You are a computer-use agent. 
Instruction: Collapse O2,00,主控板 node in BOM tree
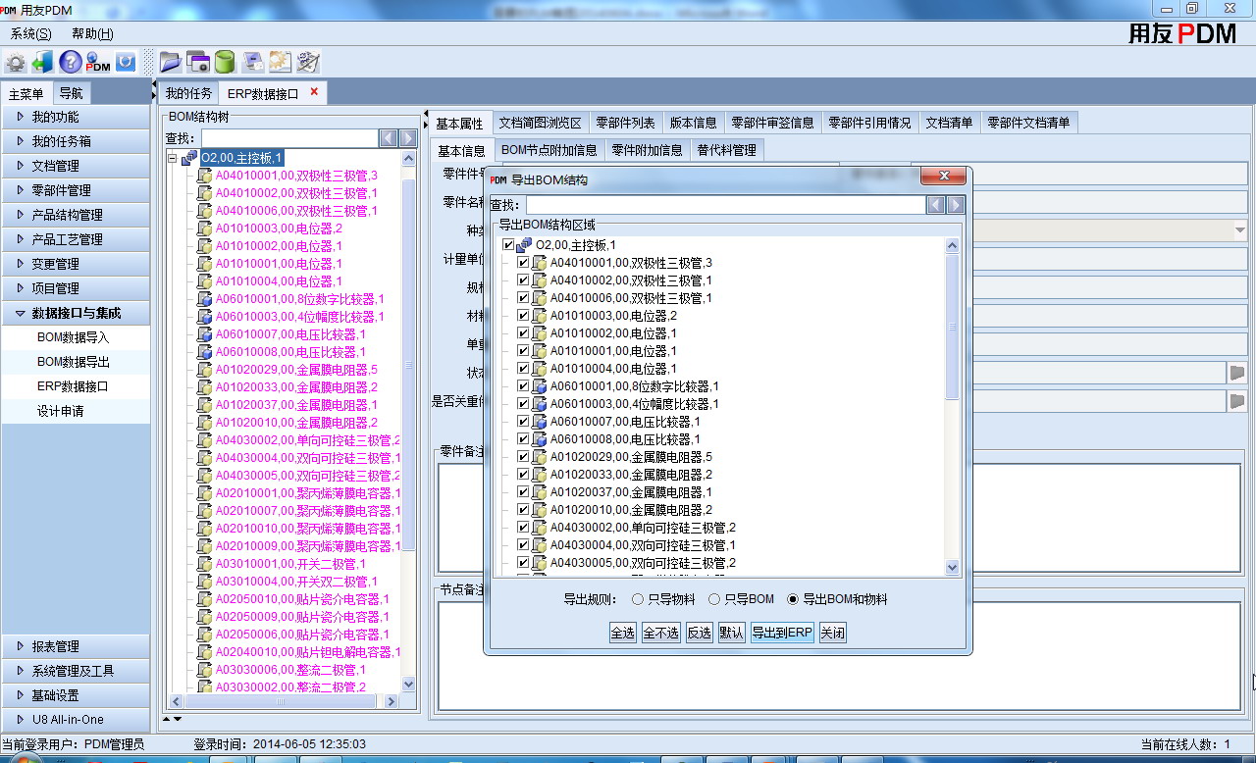coord(173,158)
